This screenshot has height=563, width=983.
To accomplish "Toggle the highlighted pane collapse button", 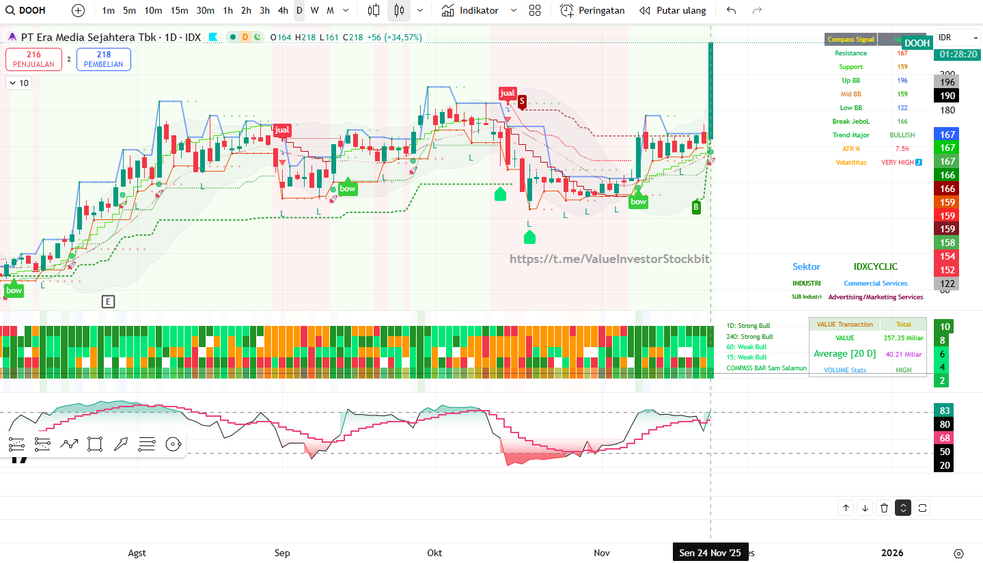I will pos(903,508).
